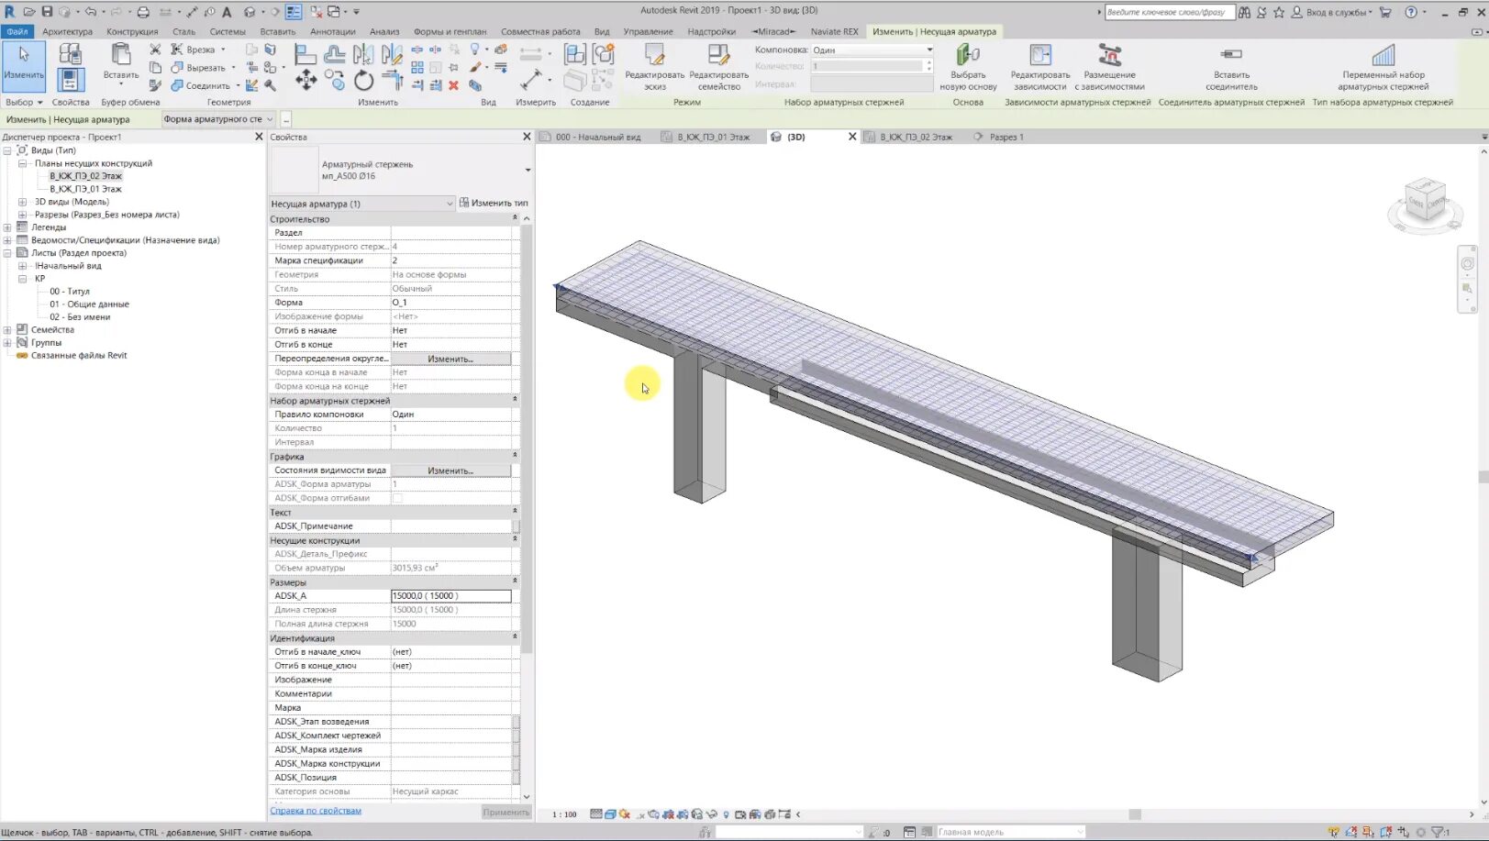This screenshot has height=841, width=1489.
Task: Click the 3D view horizontal scrollbar thumb
Action: coord(1135,814)
